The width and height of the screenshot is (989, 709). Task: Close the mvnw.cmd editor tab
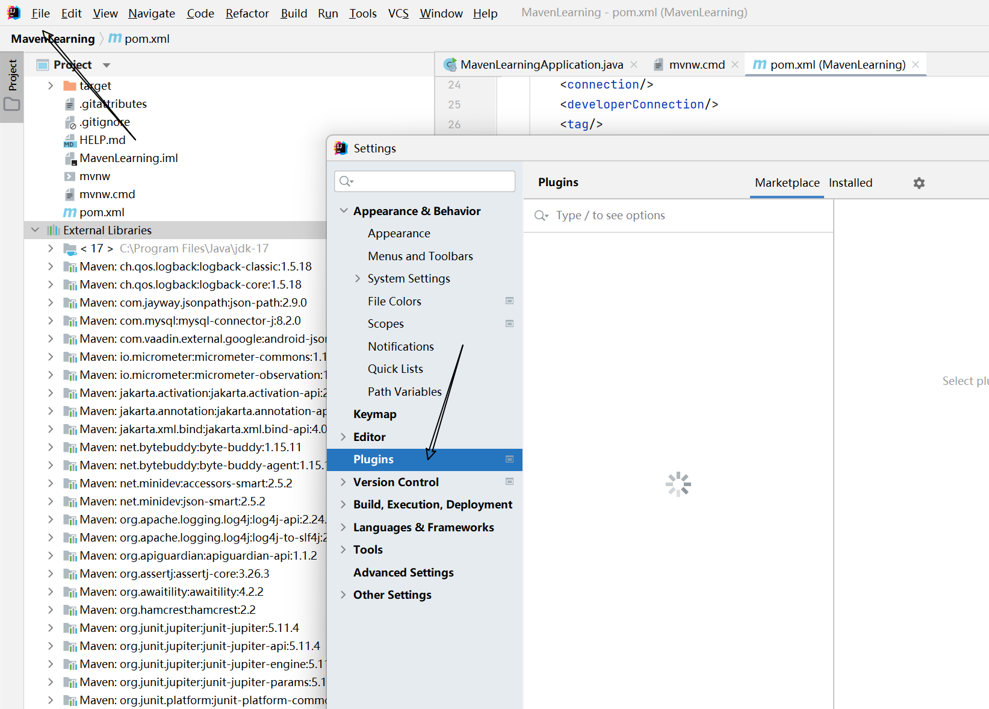(x=735, y=64)
